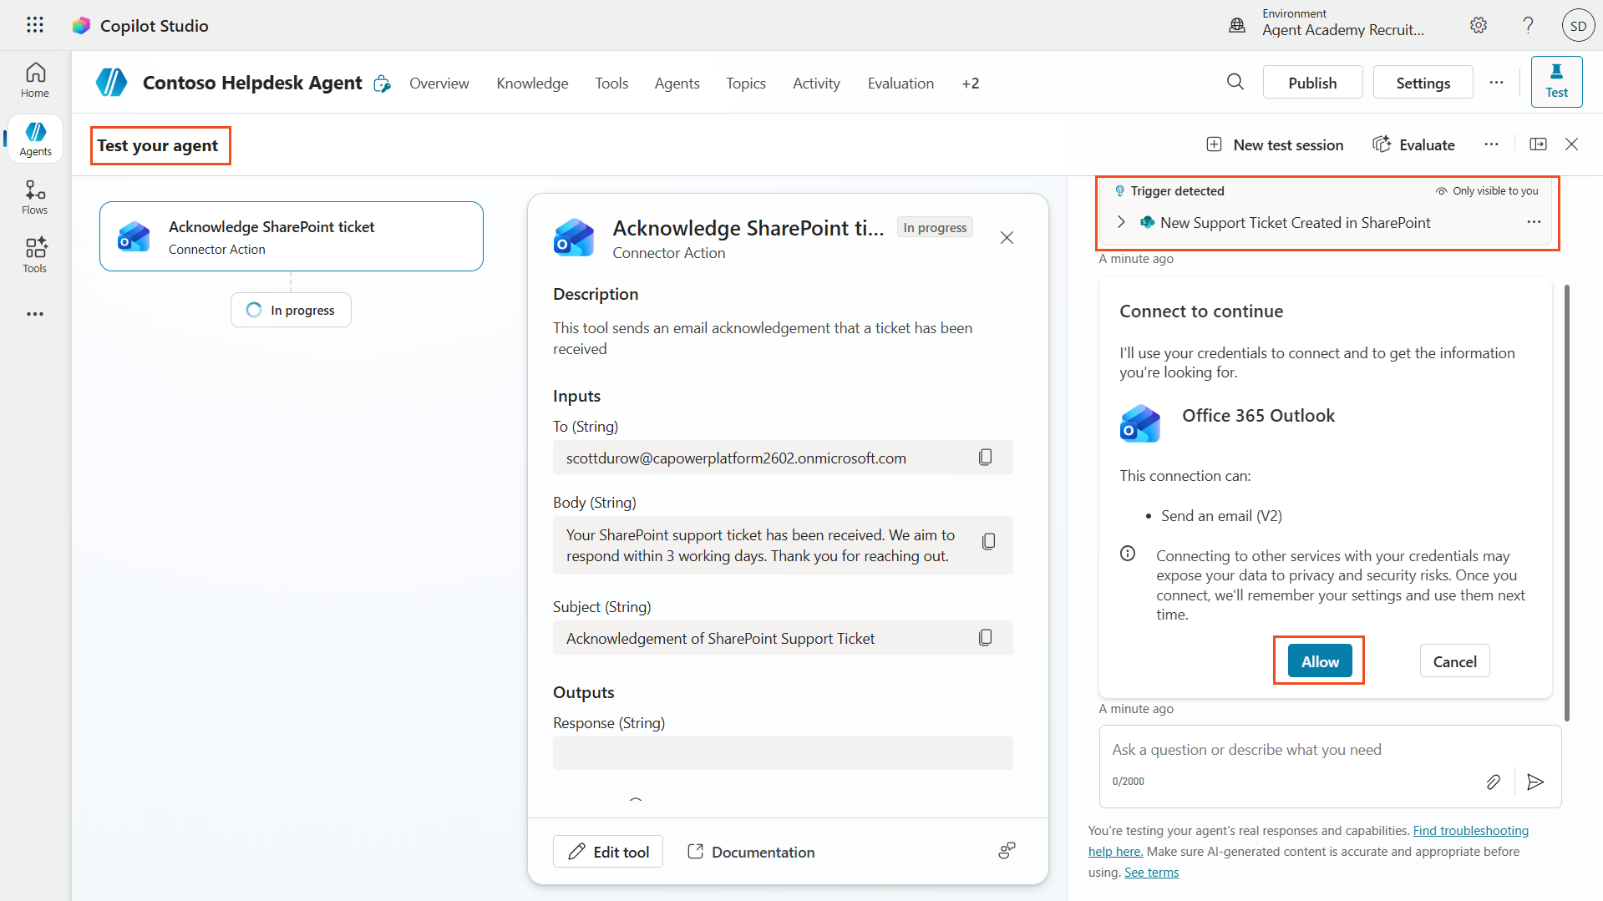Copy the Subject string value

point(985,638)
